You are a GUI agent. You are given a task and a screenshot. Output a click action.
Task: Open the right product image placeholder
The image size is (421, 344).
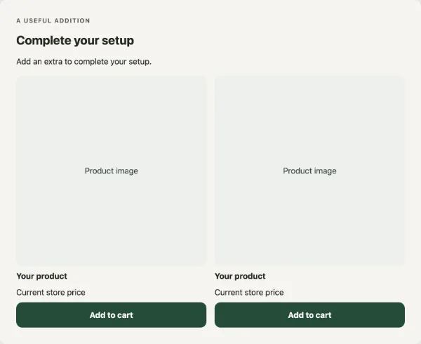coord(309,171)
